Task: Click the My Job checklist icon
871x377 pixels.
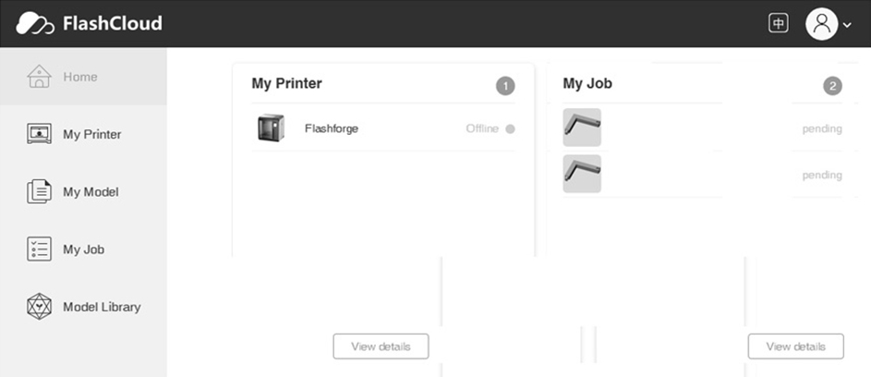Action: [39, 249]
